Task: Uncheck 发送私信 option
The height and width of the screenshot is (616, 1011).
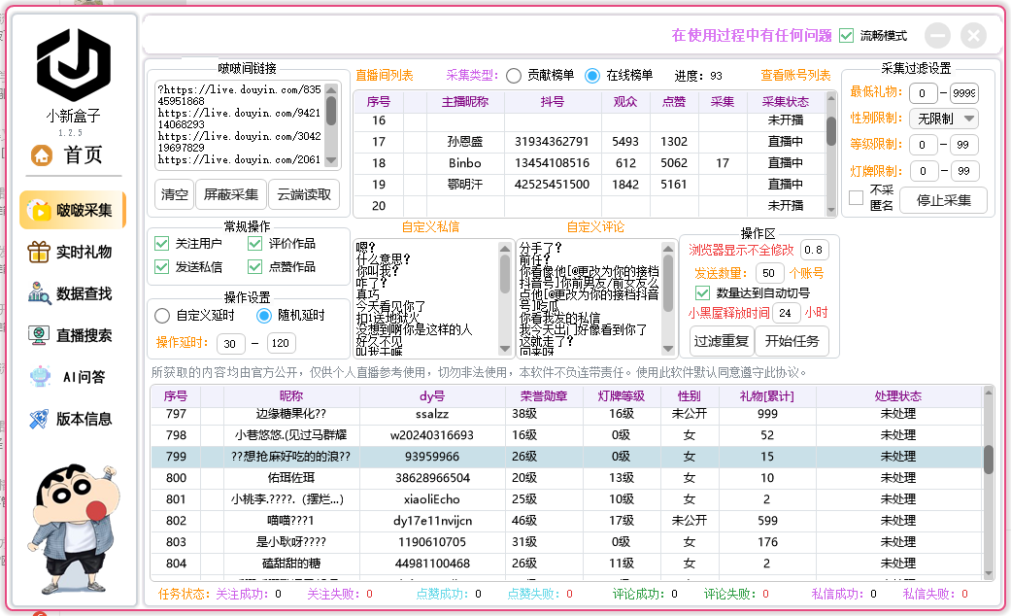Action: [x=162, y=266]
